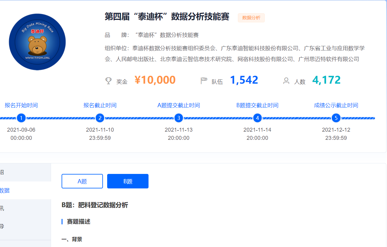Switch to the A题 tab

pos(82,181)
